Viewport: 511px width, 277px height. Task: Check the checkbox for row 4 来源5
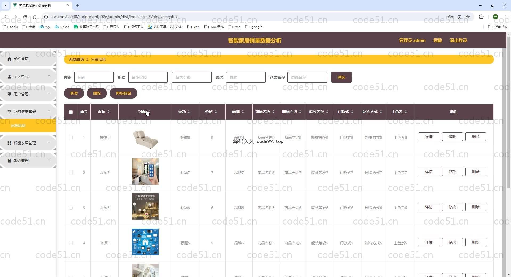(71, 243)
